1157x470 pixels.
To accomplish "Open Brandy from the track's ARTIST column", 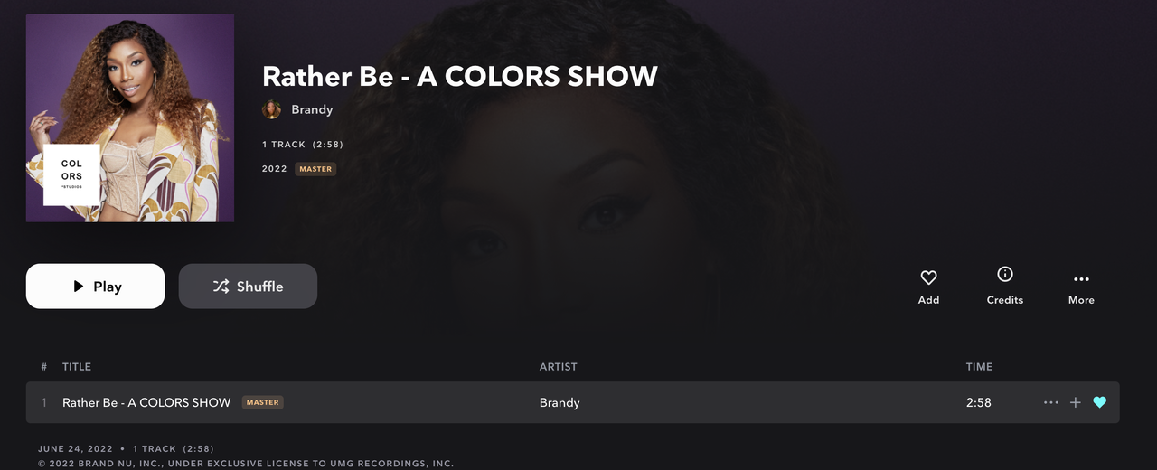I will 560,402.
